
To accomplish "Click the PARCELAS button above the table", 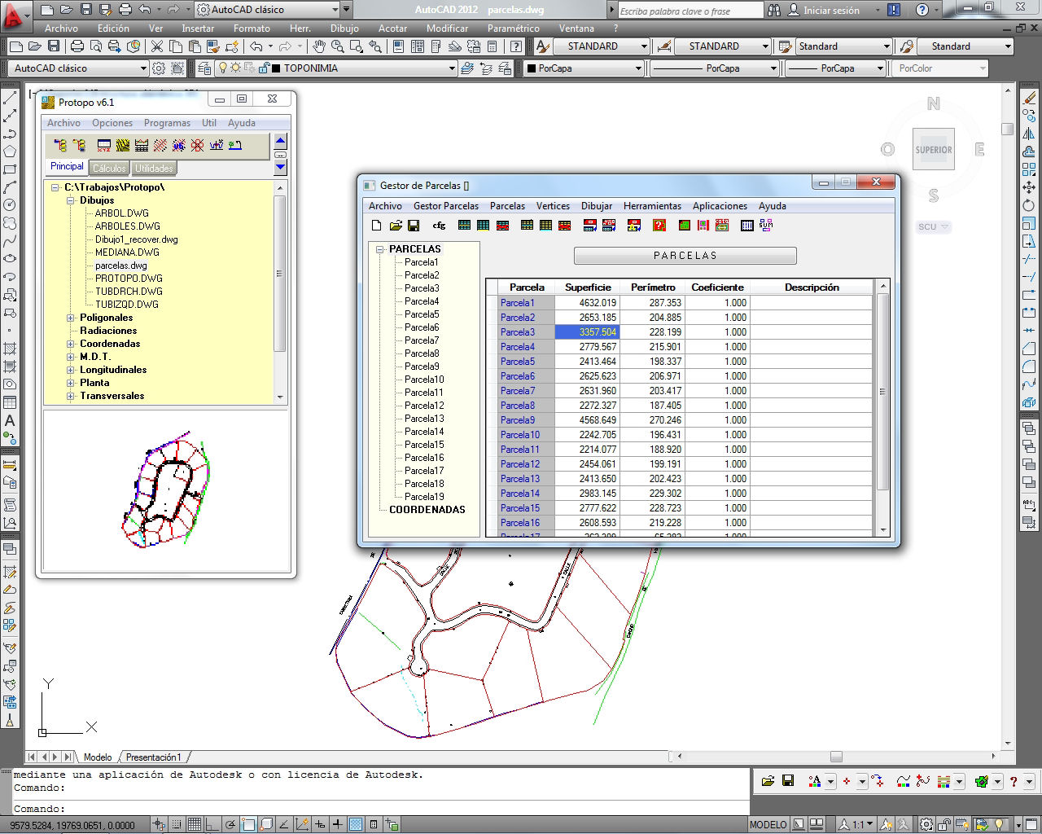I will coord(685,256).
